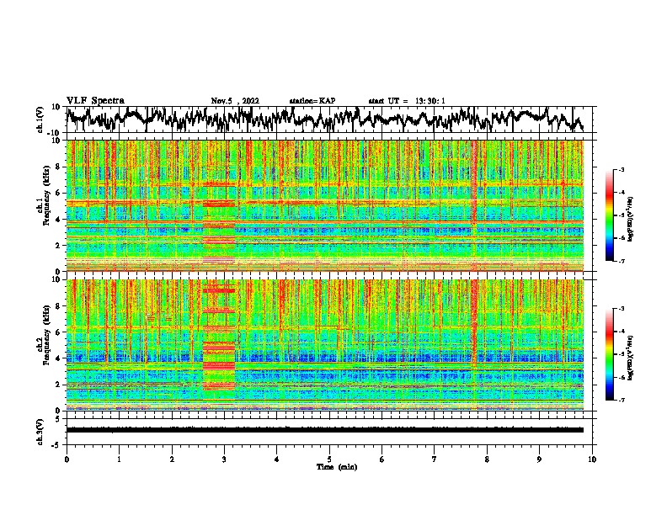
Task: Click the "-7" label on ch.2 color bar
Action: coord(622,401)
